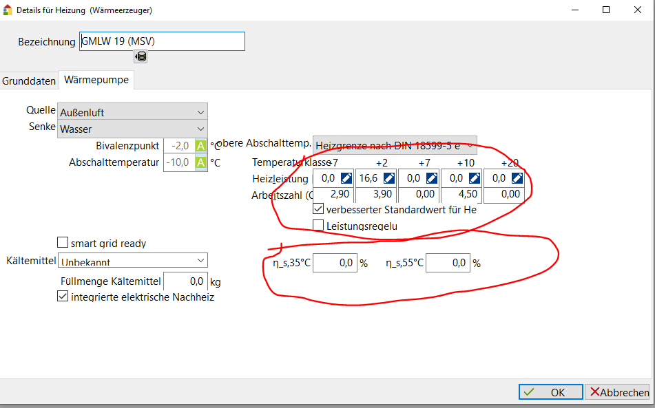
Task: Click green A icon beside Bivalenzpunkt
Action: (201, 146)
